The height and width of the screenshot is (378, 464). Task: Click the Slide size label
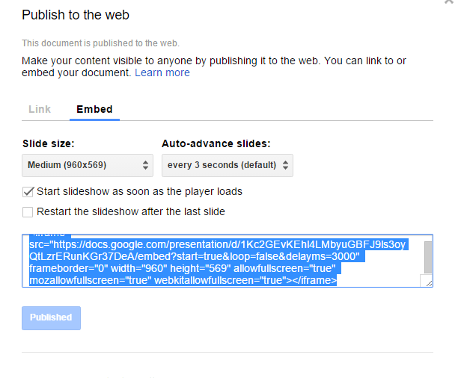coord(49,144)
